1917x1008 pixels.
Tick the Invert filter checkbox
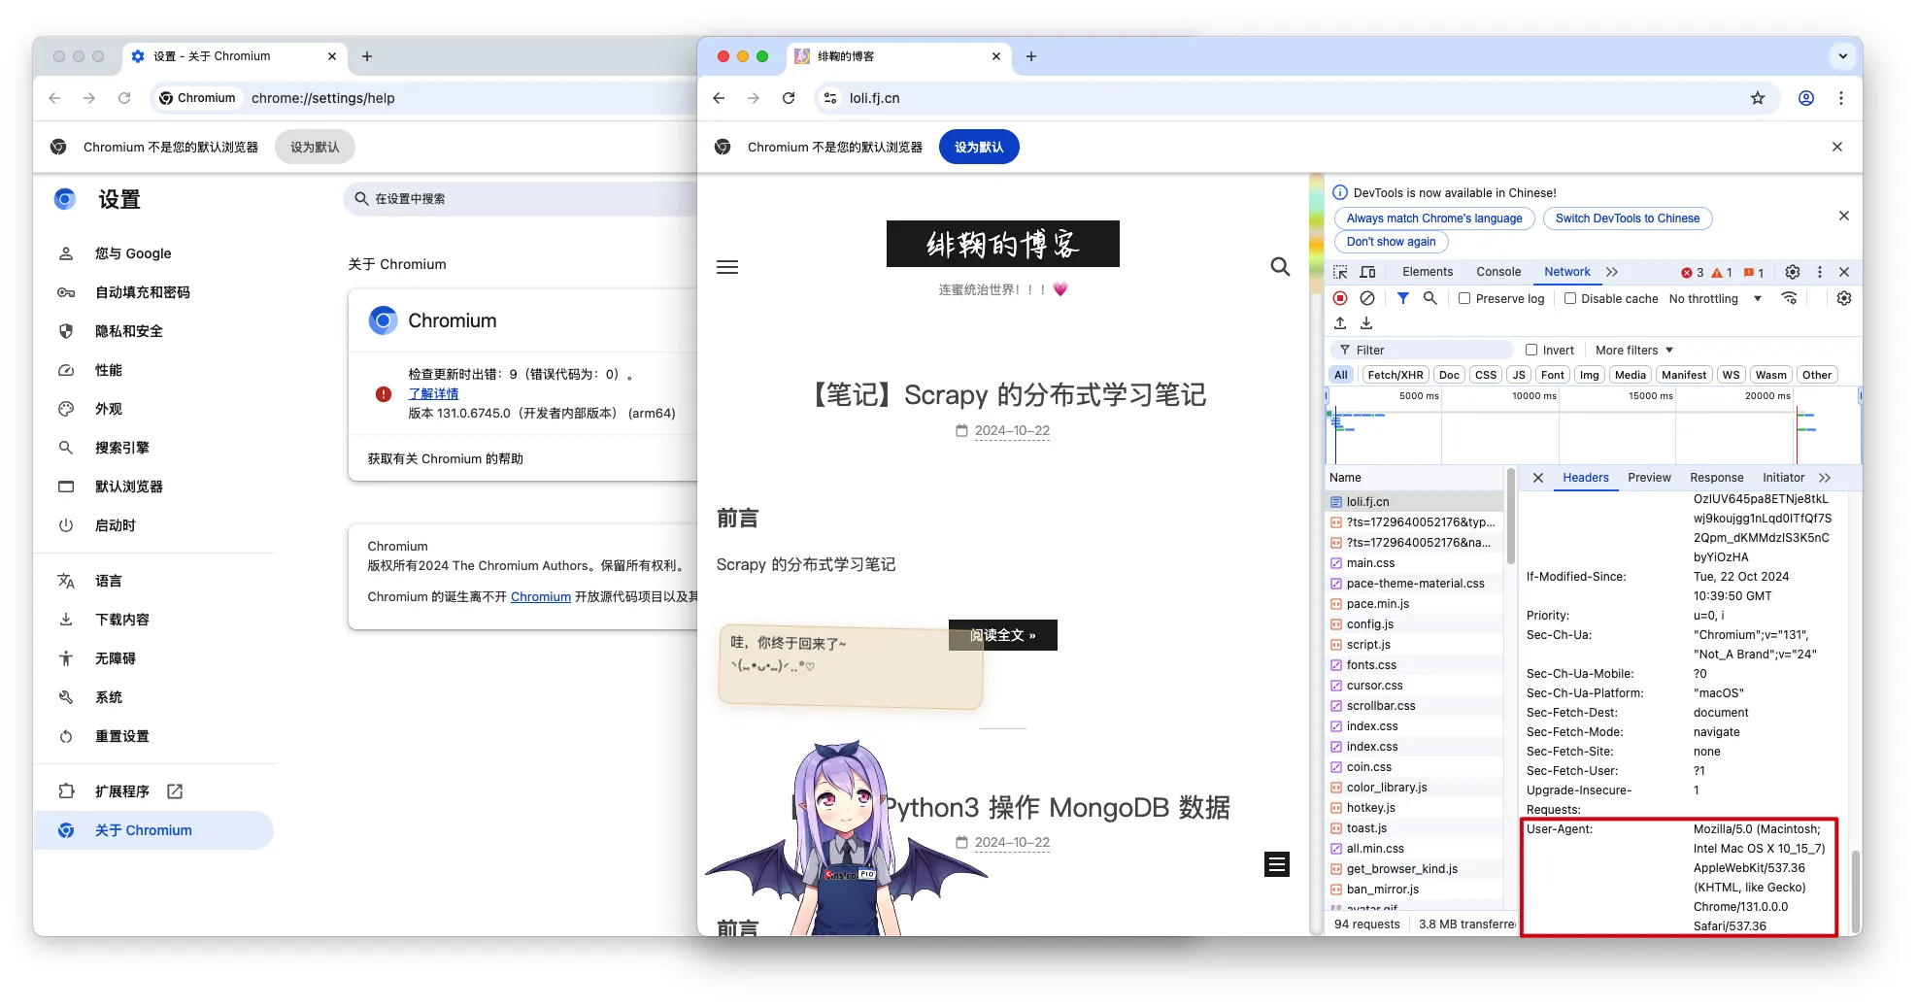point(1531,350)
